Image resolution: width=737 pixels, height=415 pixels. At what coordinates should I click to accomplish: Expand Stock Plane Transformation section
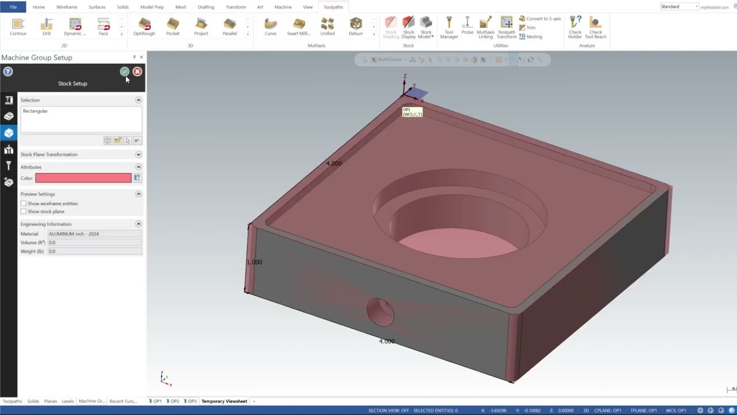(x=138, y=154)
